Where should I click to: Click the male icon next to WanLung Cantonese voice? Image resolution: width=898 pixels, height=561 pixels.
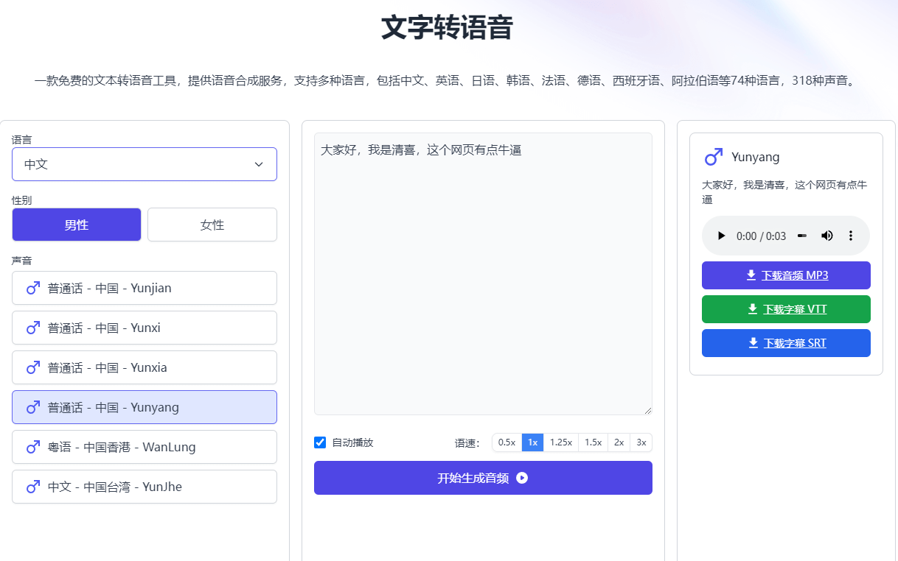point(32,447)
